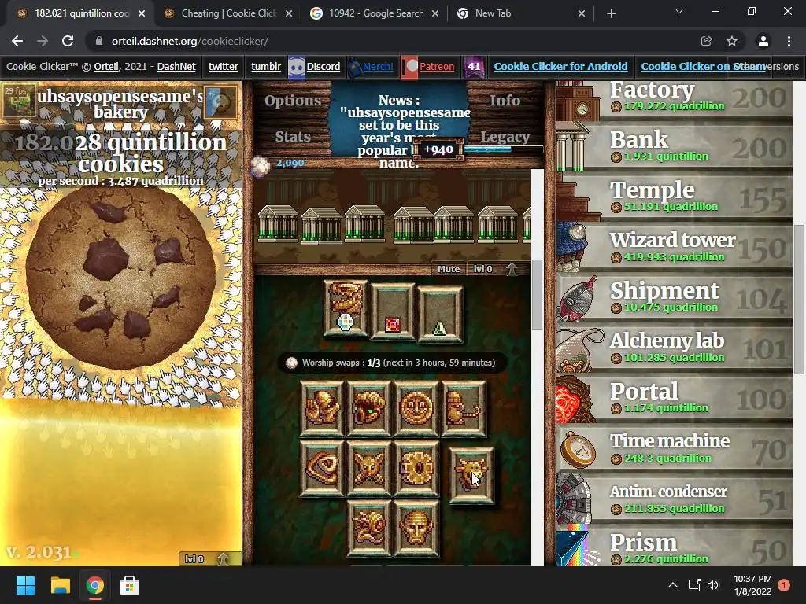Open the fps icon beside the bakery name

tap(20, 100)
